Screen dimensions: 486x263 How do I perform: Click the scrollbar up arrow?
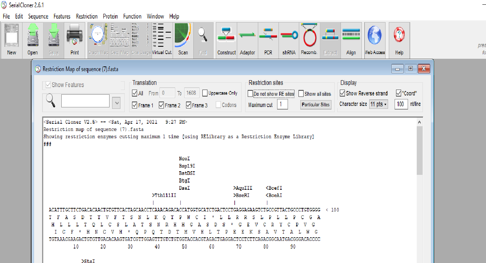click(420, 122)
